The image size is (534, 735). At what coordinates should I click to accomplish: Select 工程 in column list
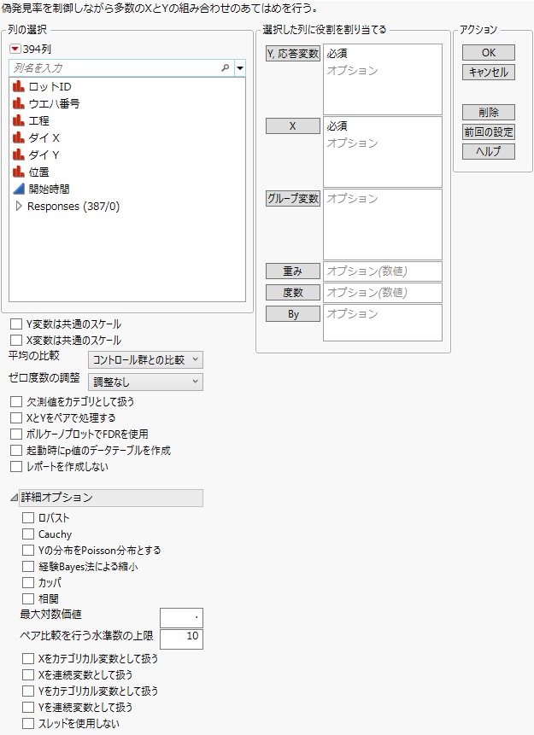[x=39, y=121]
